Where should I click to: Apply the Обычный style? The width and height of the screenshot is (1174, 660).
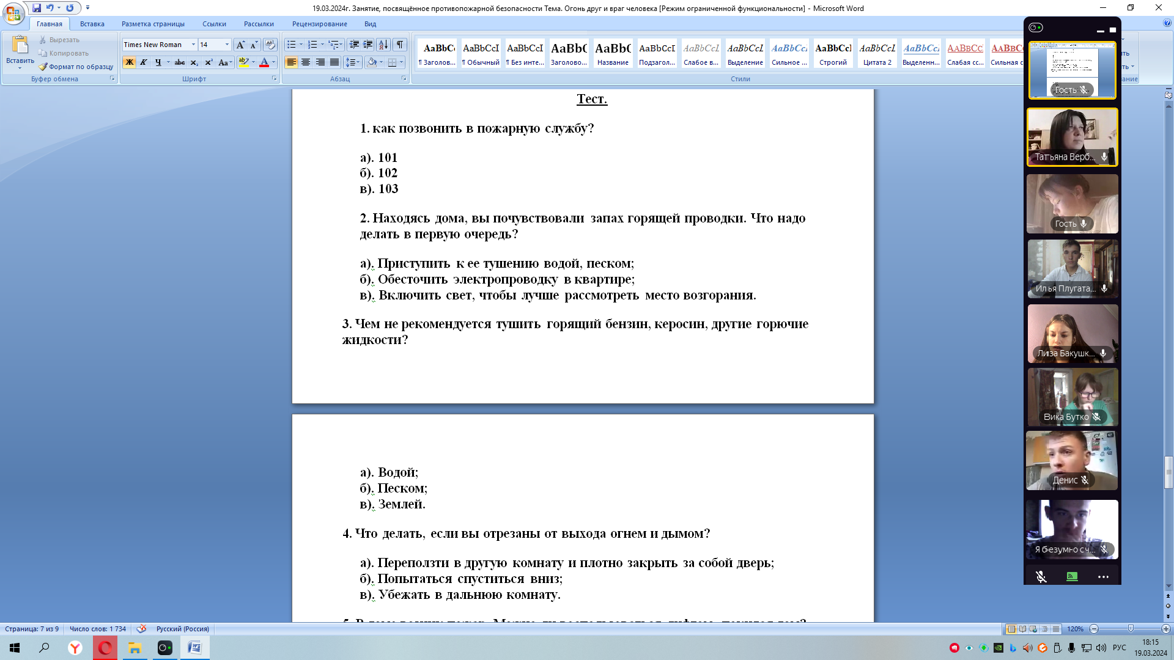click(481, 54)
